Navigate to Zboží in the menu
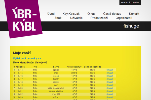Image resolution: width=151 pixels, height=100 pixels. click(x=58, y=18)
